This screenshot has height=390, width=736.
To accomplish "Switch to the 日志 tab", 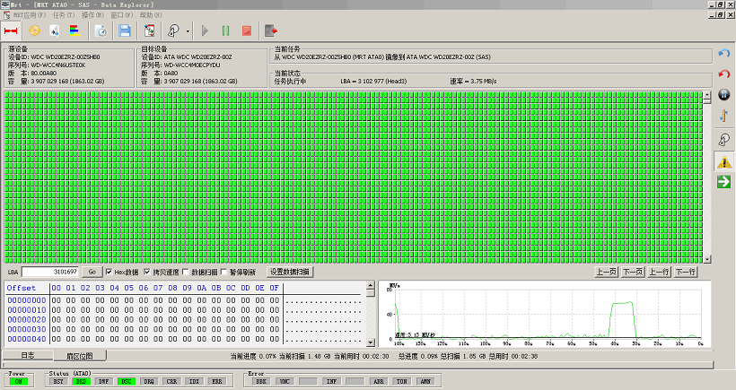I will click(28, 355).
